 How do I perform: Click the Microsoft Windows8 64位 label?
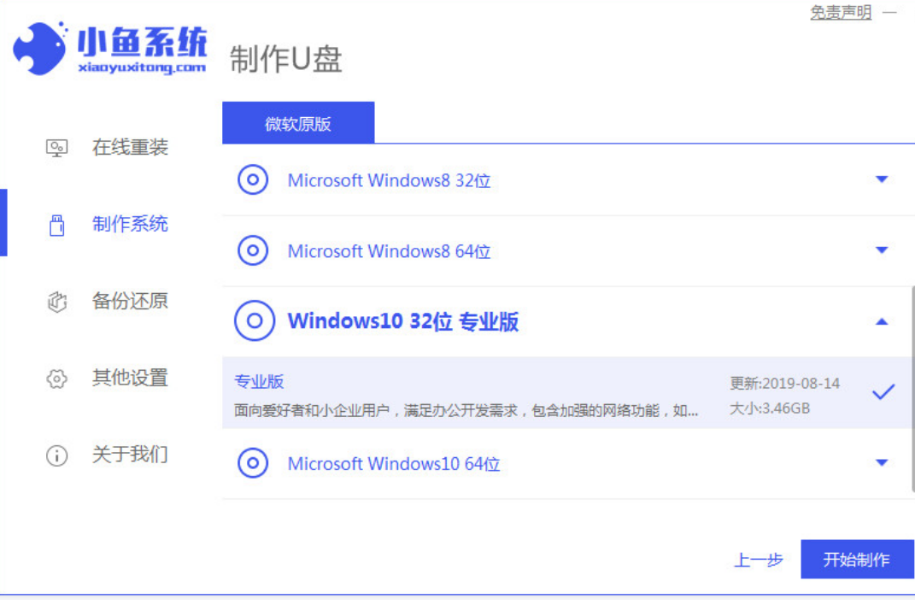(x=390, y=251)
